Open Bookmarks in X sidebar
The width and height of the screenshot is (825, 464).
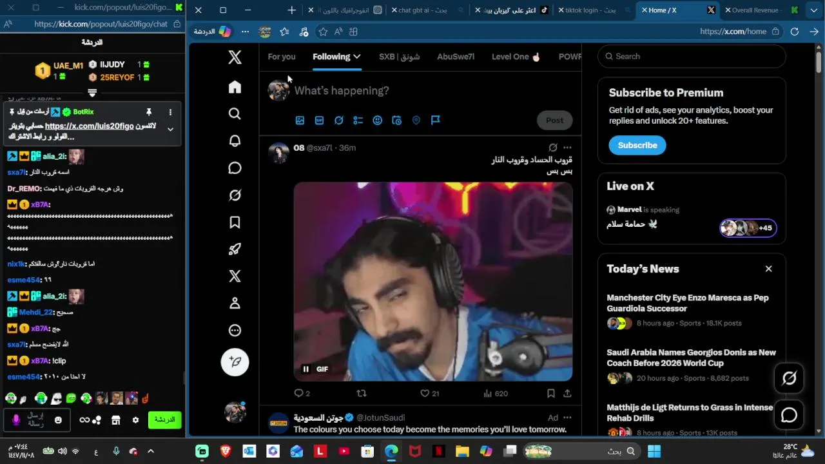coord(235,222)
